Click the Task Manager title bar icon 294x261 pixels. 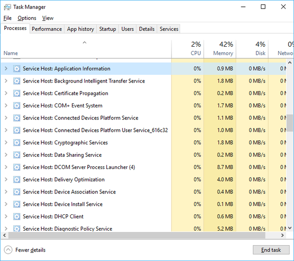click(7, 7)
